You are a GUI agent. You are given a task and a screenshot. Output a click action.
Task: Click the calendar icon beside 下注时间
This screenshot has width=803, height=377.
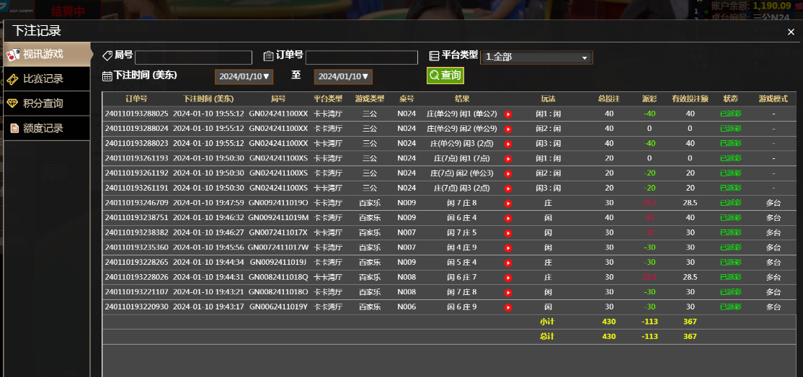click(x=107, y=77)
